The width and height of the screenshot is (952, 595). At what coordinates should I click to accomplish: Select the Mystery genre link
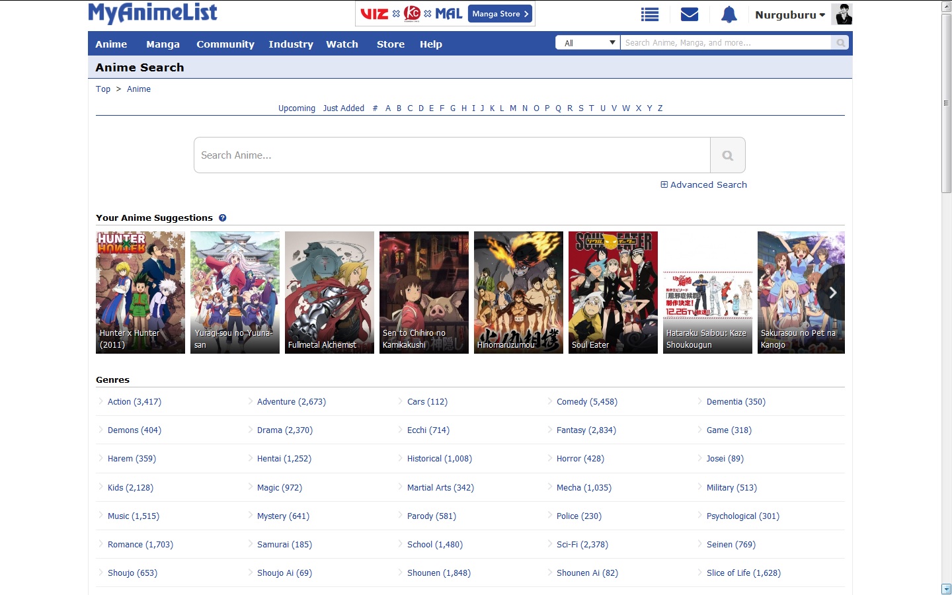[283, 516]
